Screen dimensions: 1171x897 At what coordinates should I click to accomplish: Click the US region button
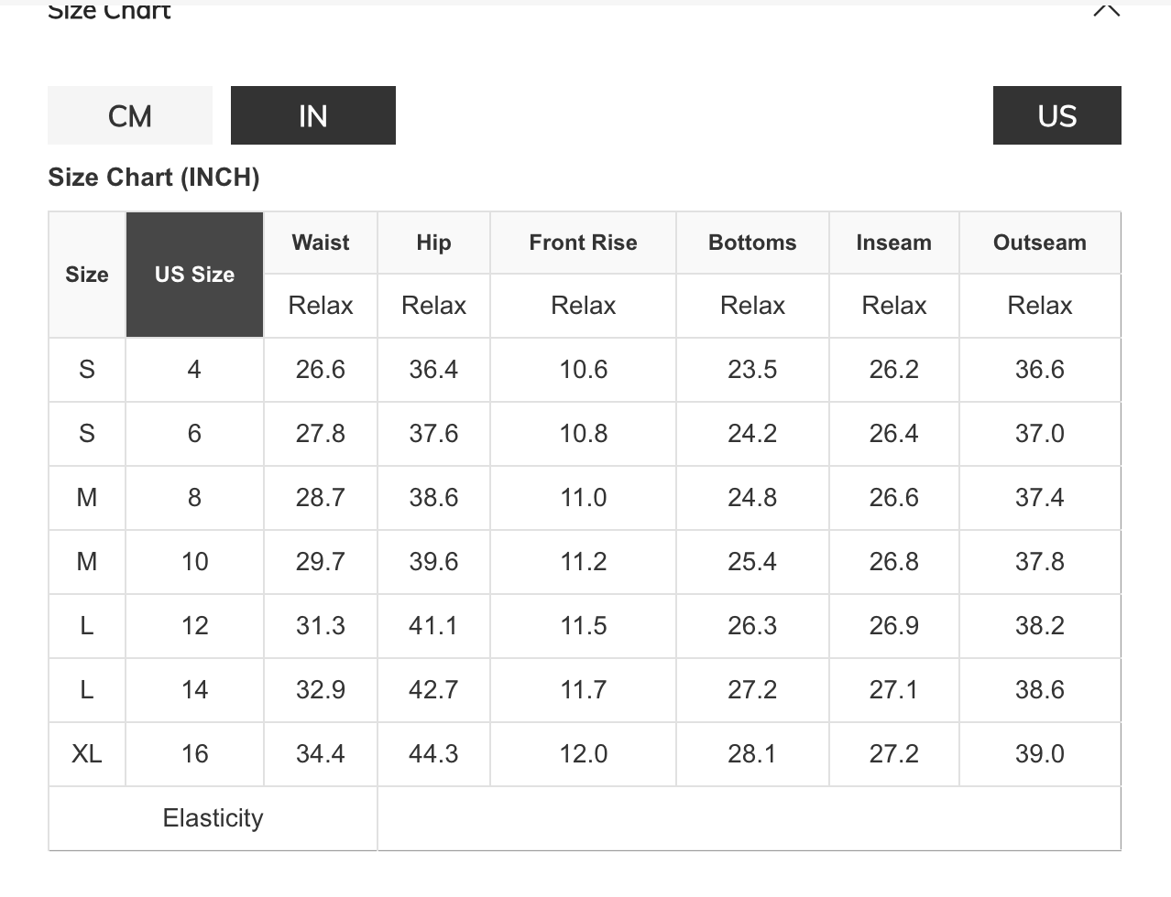[1056, 115]
